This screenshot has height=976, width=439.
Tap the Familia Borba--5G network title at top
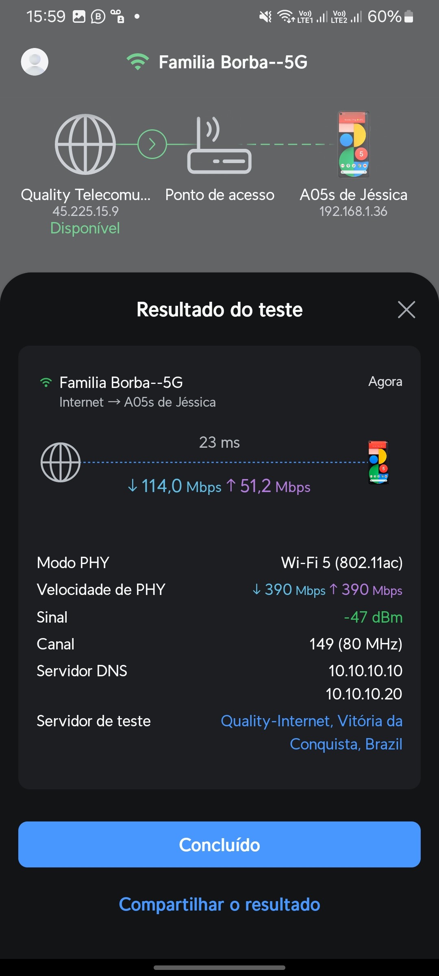(x=233, y=62)
